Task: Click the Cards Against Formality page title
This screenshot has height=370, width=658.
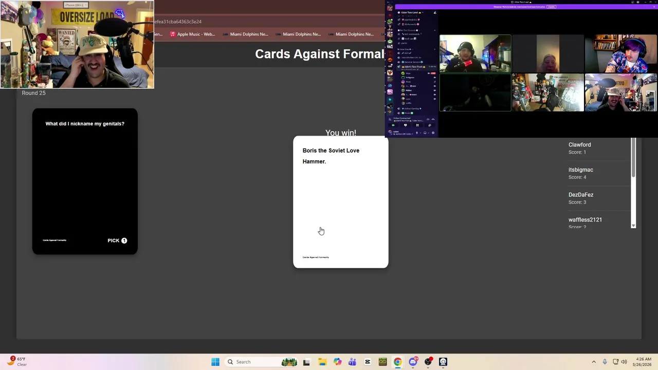Action: (x=320, y=54)
